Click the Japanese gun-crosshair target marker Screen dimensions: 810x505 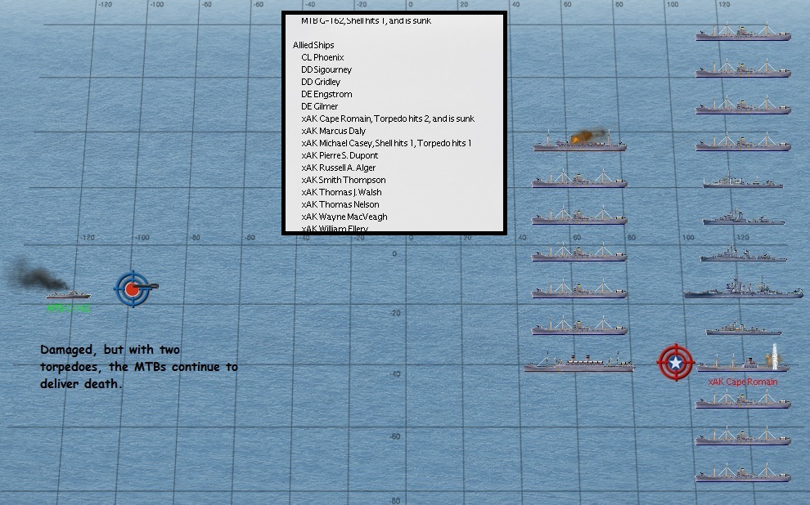[x=133, y=288]
